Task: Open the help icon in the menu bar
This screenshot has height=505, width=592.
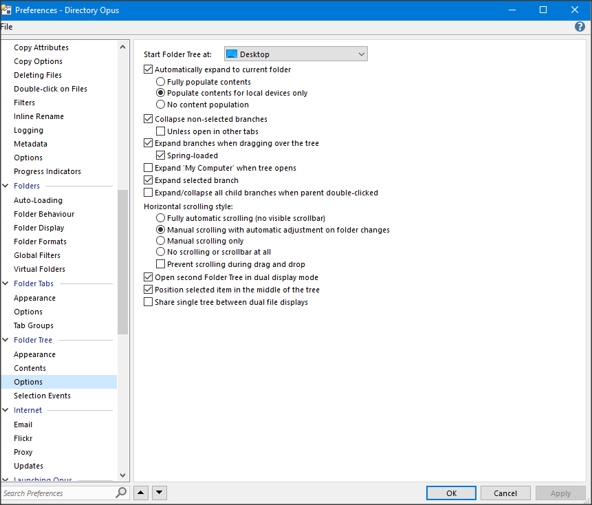Action: (580, 26)
